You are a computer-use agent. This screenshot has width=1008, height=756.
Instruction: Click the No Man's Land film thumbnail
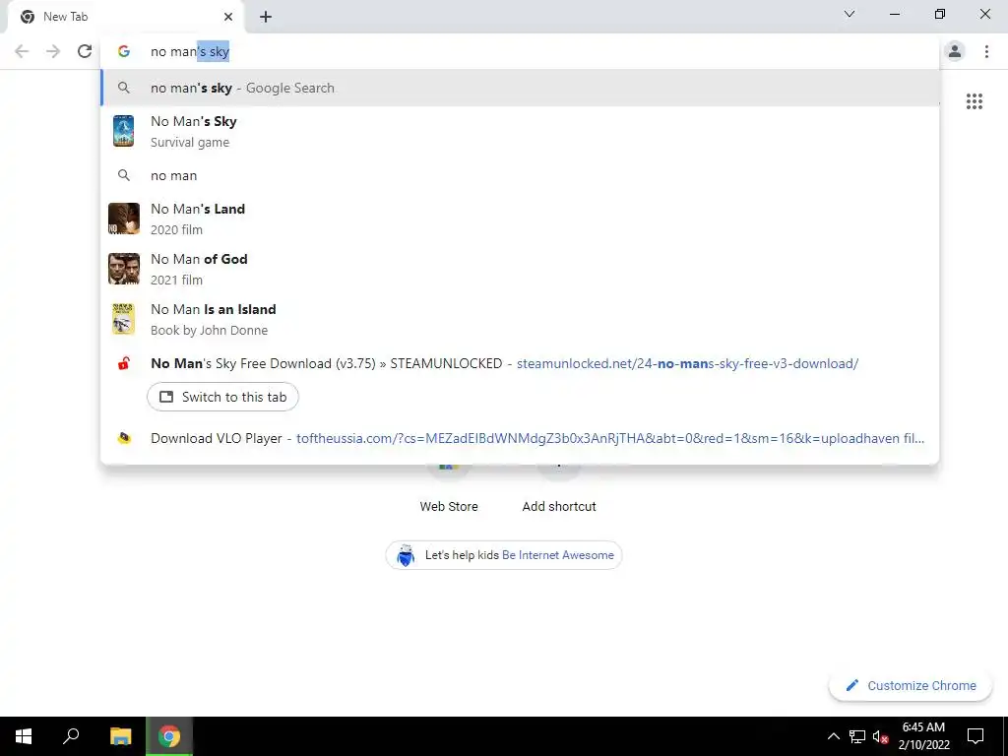pos(123,219)
